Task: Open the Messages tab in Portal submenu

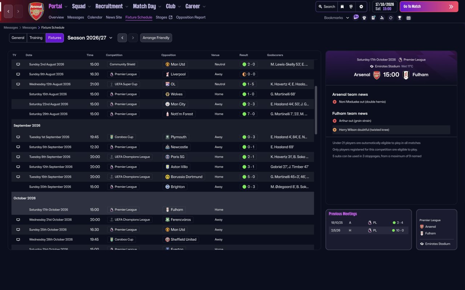Action: (x=76, y=17)
